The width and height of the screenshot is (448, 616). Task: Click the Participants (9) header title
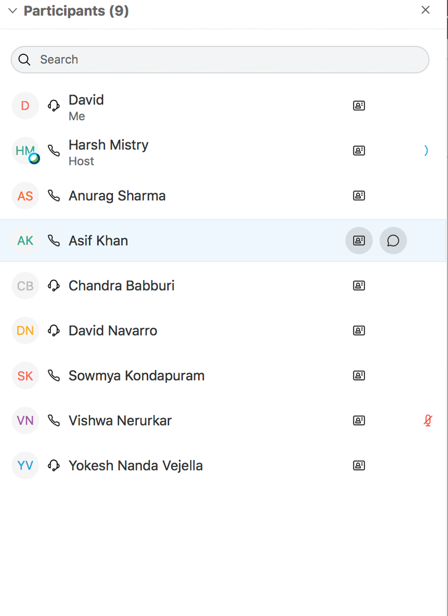tap(76, 11)
